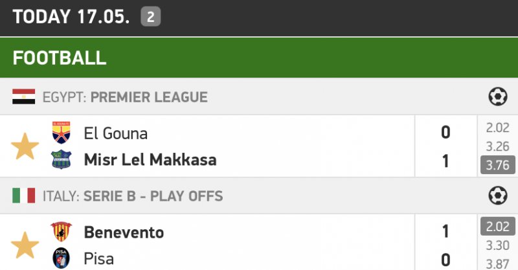Open the Egypt: Premier League header

coord(149,97)
